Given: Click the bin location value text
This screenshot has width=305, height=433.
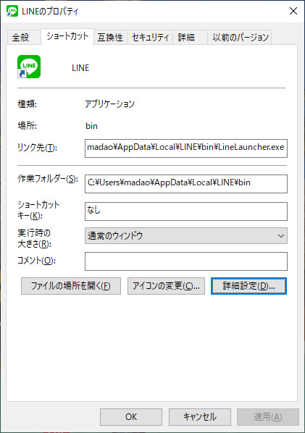Looking at the screenshot, I should coord(91,126).
